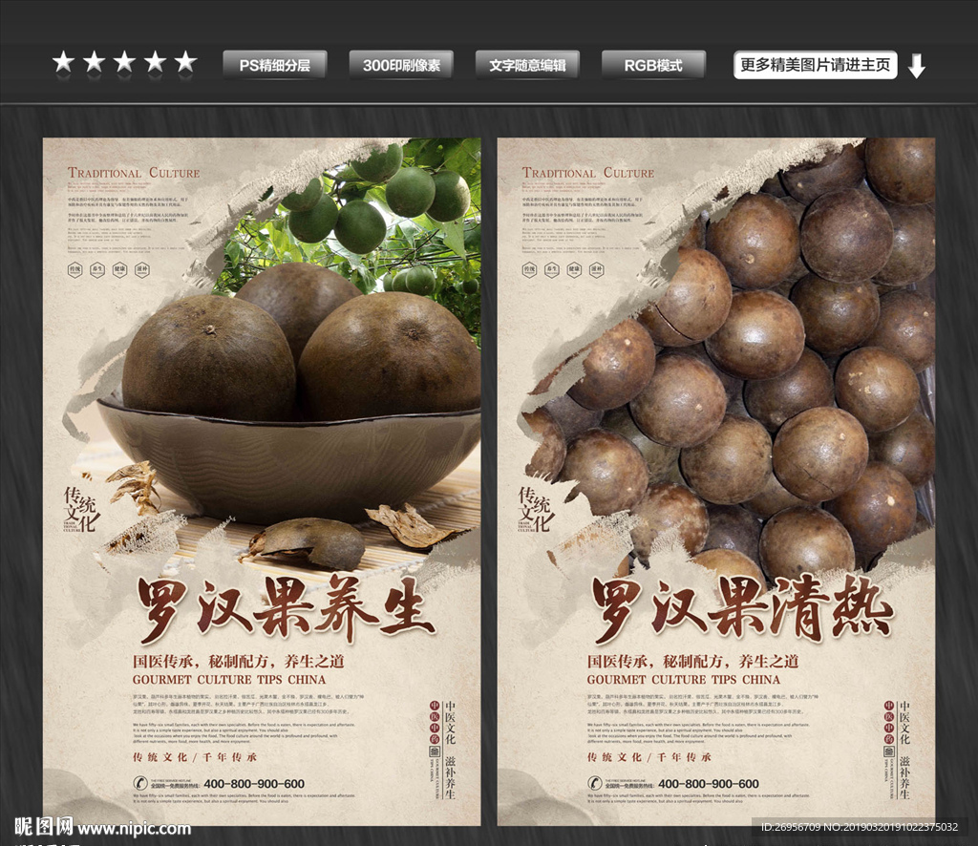Select the 罗汉果清热 poster thumbnail
Image resolution: width=978 pixels, height=846 pixels.
coord(716,481)
